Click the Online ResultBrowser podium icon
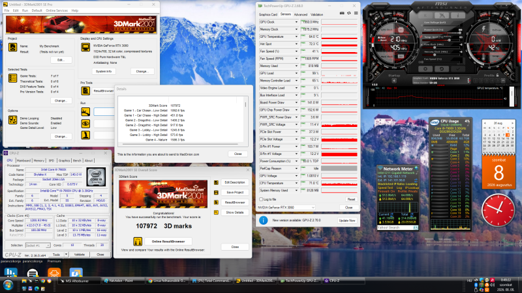Image resolution: width=522 pixels, height=293 pixels. click(138, 242)
